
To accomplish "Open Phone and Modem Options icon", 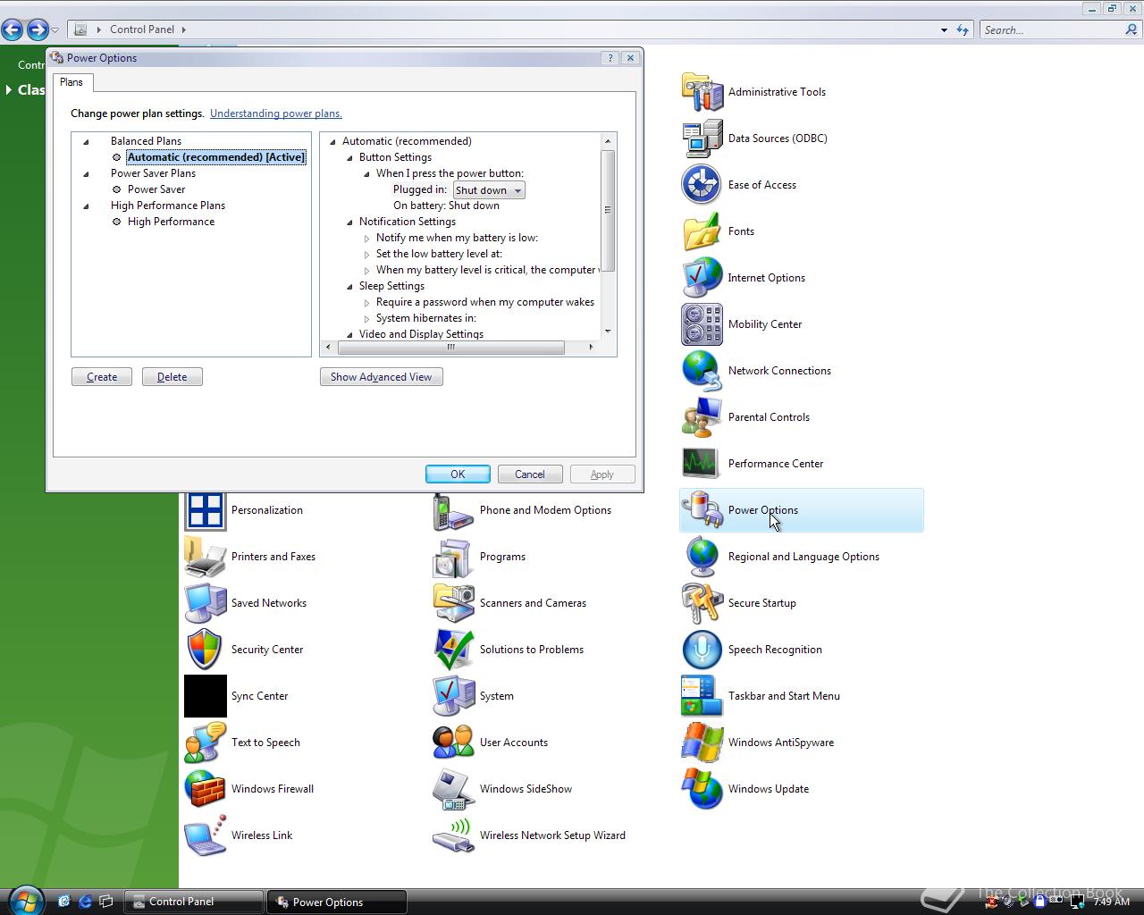I will click(x=453, y=510).
